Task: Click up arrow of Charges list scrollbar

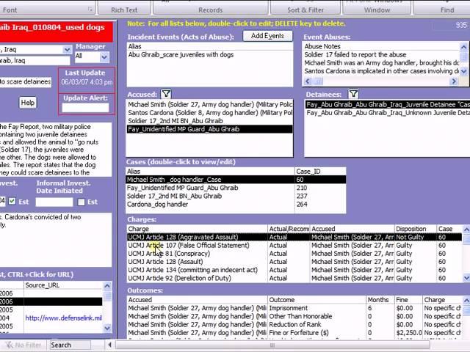Action: (466, 230)
